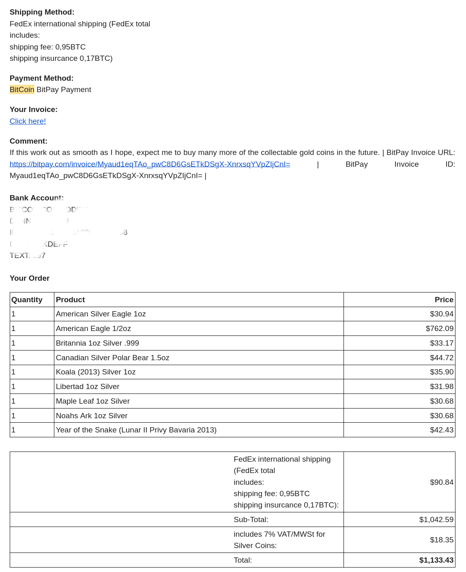
Task: Click the $30.94 price cell
Action: pos(399,314)
